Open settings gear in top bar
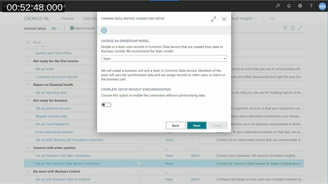This screenshot has height=184, width=328. 300,6
